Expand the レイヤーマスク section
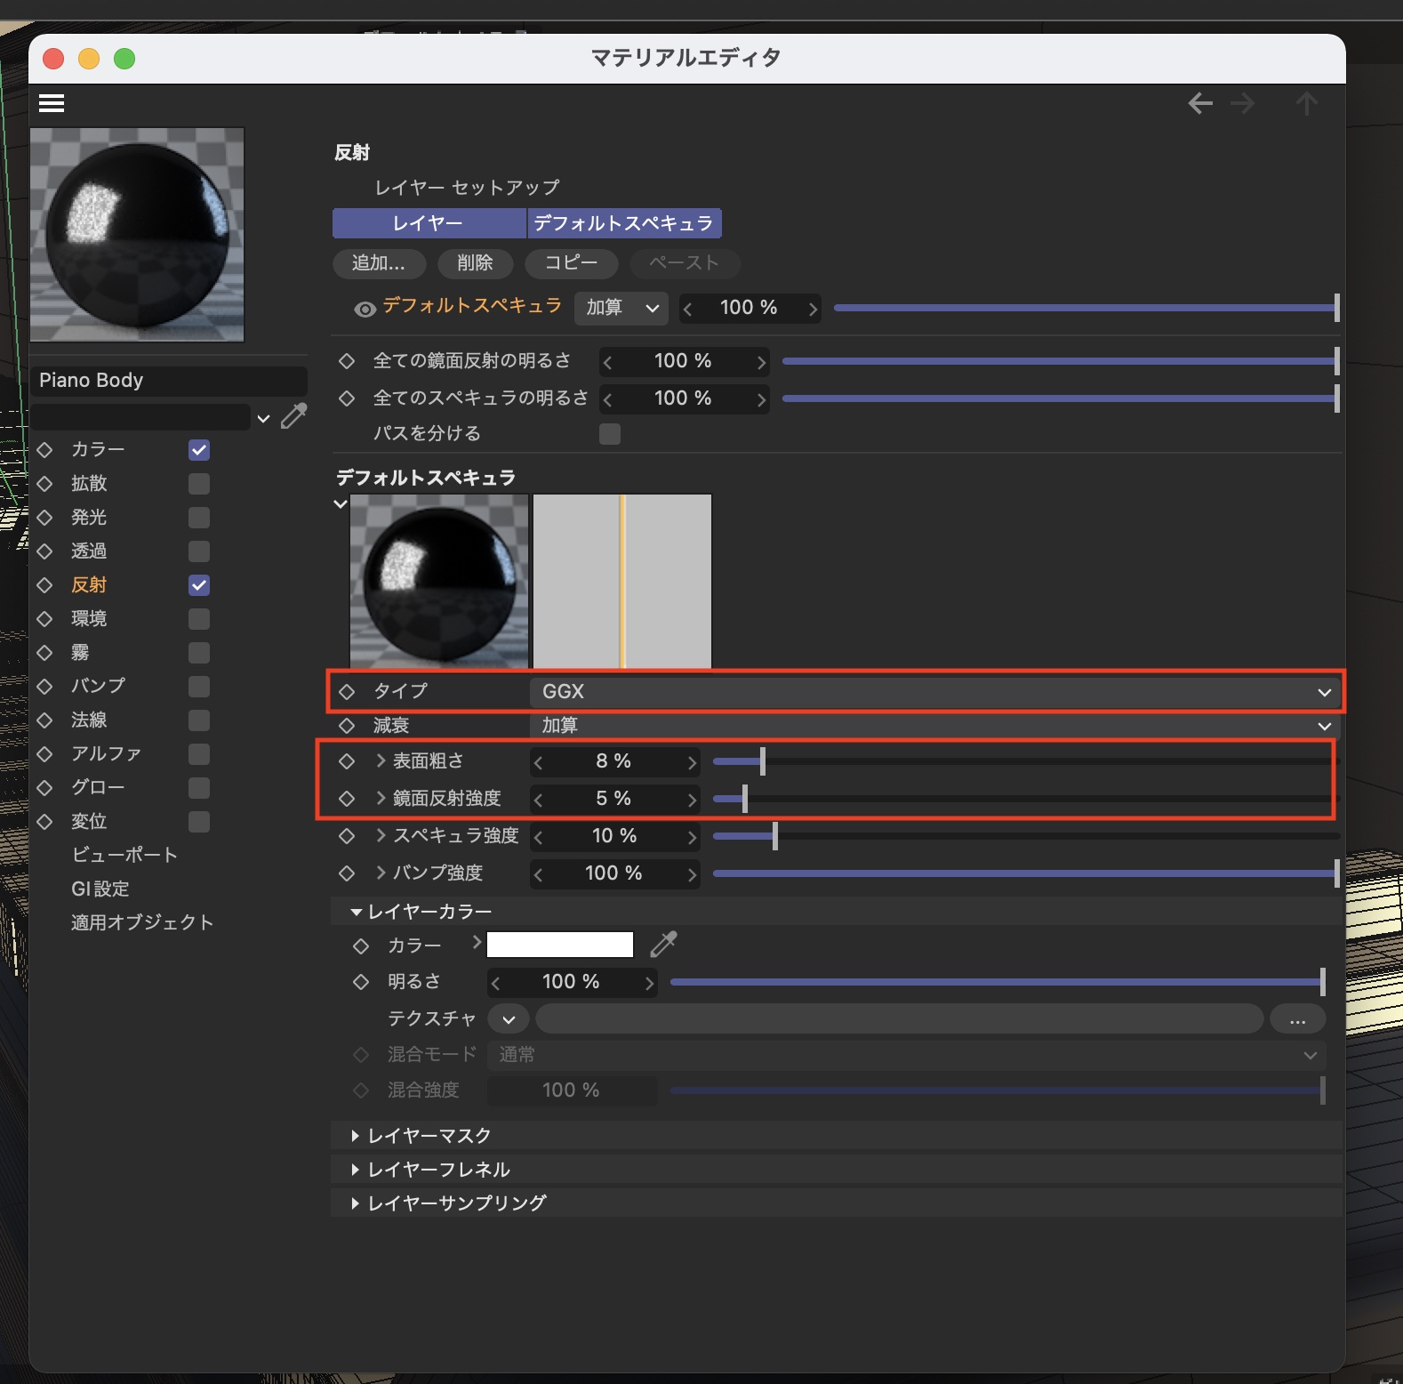 [x=429, y=1136]
